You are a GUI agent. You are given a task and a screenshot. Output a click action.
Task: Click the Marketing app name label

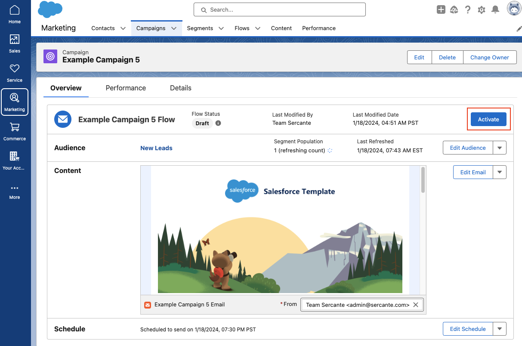coord(59,28)
